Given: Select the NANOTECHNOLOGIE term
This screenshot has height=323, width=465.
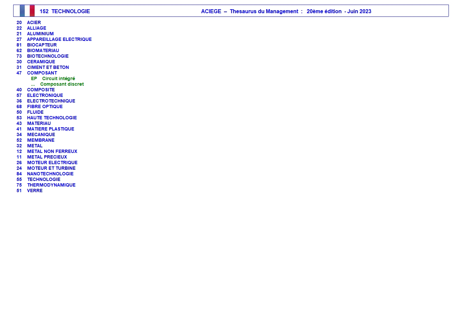Looking at the screenshot, I should [50, 174].
